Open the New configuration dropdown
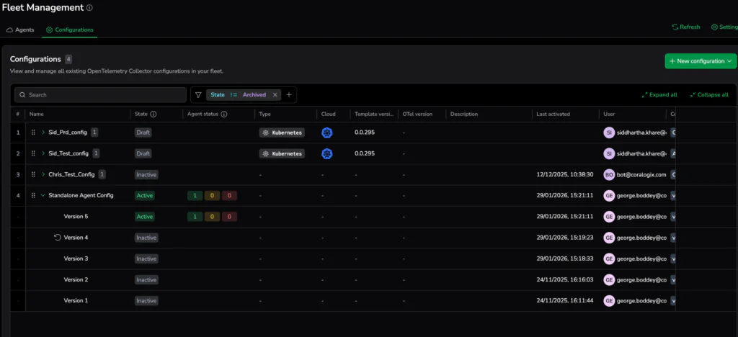The height and width of the screenshot is (337, 738). [701, 61]
